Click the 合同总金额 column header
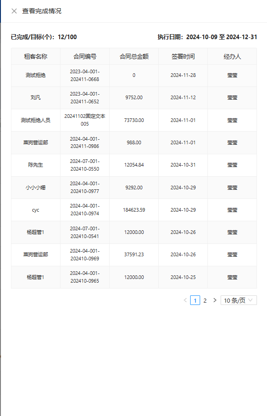This screenshot has height=416, width=267. [x=134, y=56]
